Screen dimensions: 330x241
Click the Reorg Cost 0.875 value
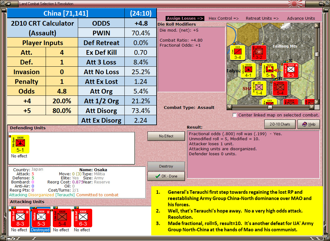click(x=78, y=182)
